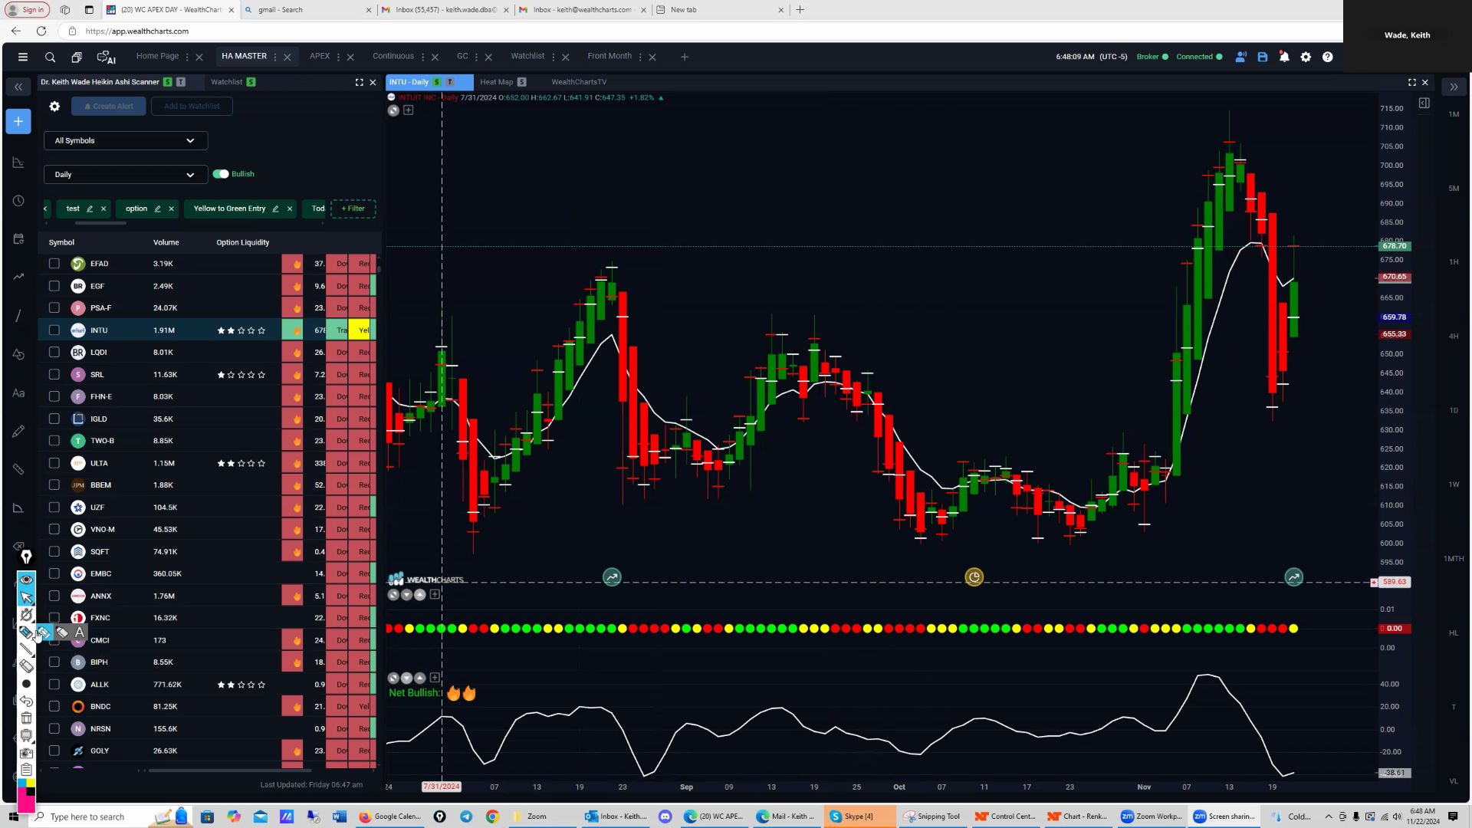Open Home Page tab options menu
Viewport: 1472px width, 828px height.
[x=187, y=57]
